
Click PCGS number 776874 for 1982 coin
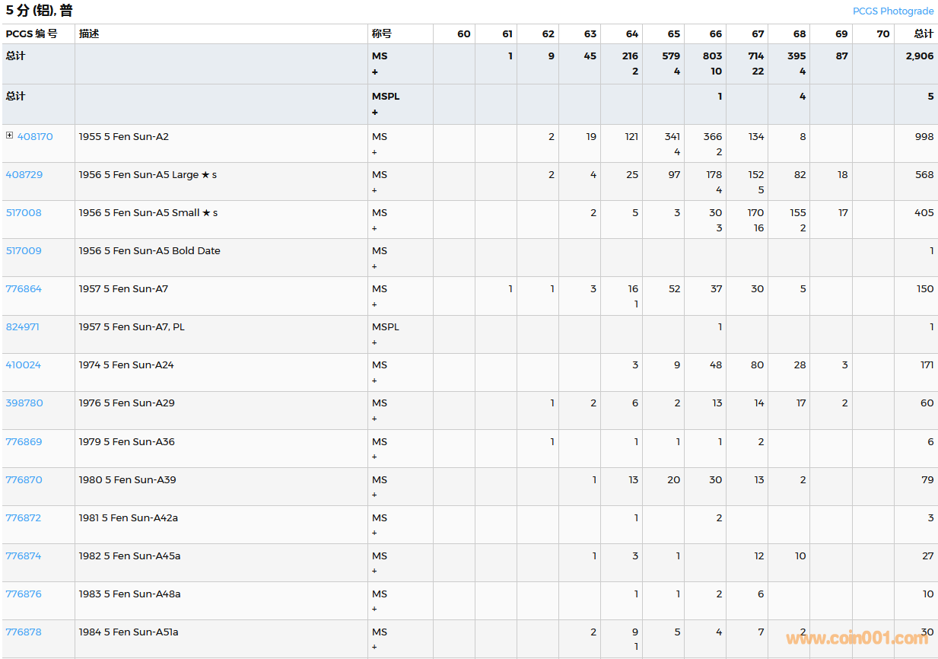tap(24, 556)
